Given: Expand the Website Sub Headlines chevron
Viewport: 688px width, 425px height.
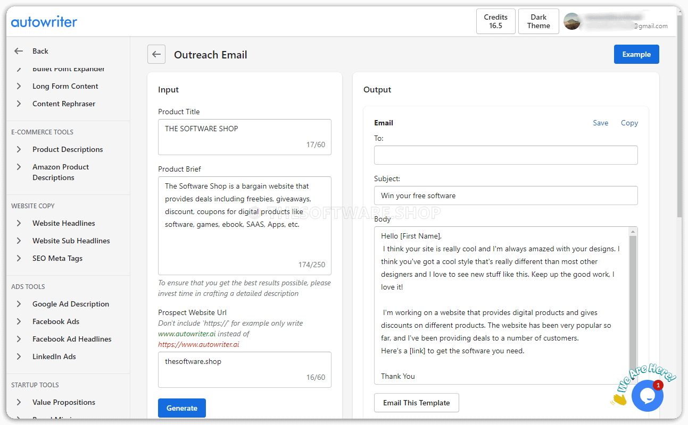Looking at the screenshot, I should tap(19, 241).
